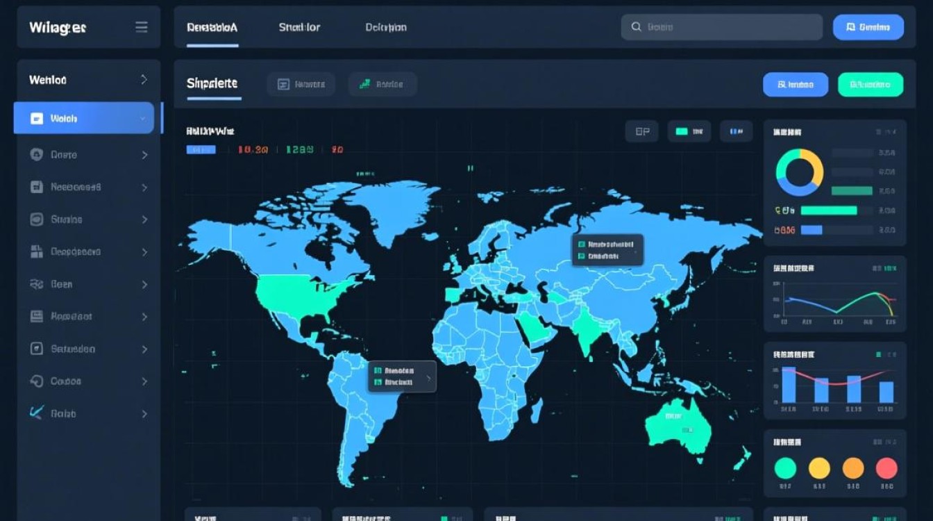Switch to the Delnipn tab

coord(385,27)
